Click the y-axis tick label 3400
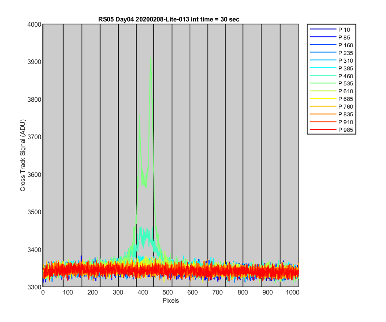Screen dimensions: 386x322 pyautogui.click(x=34, y=249)
